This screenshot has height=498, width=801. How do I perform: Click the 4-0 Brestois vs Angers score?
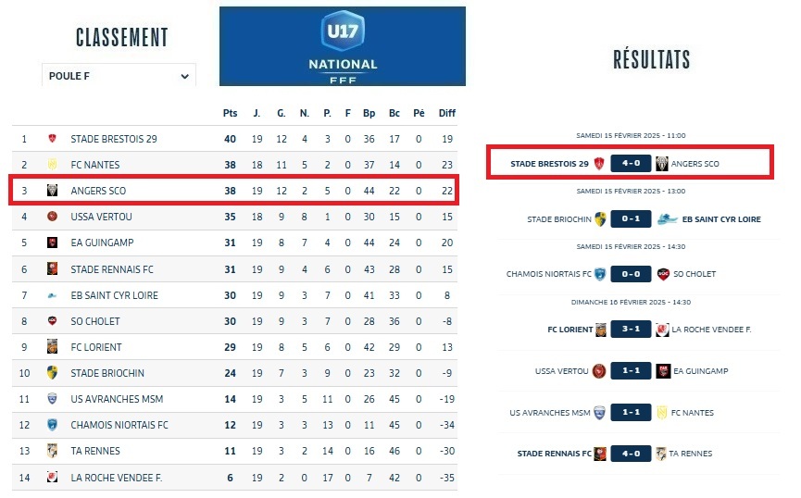(631, 164)
